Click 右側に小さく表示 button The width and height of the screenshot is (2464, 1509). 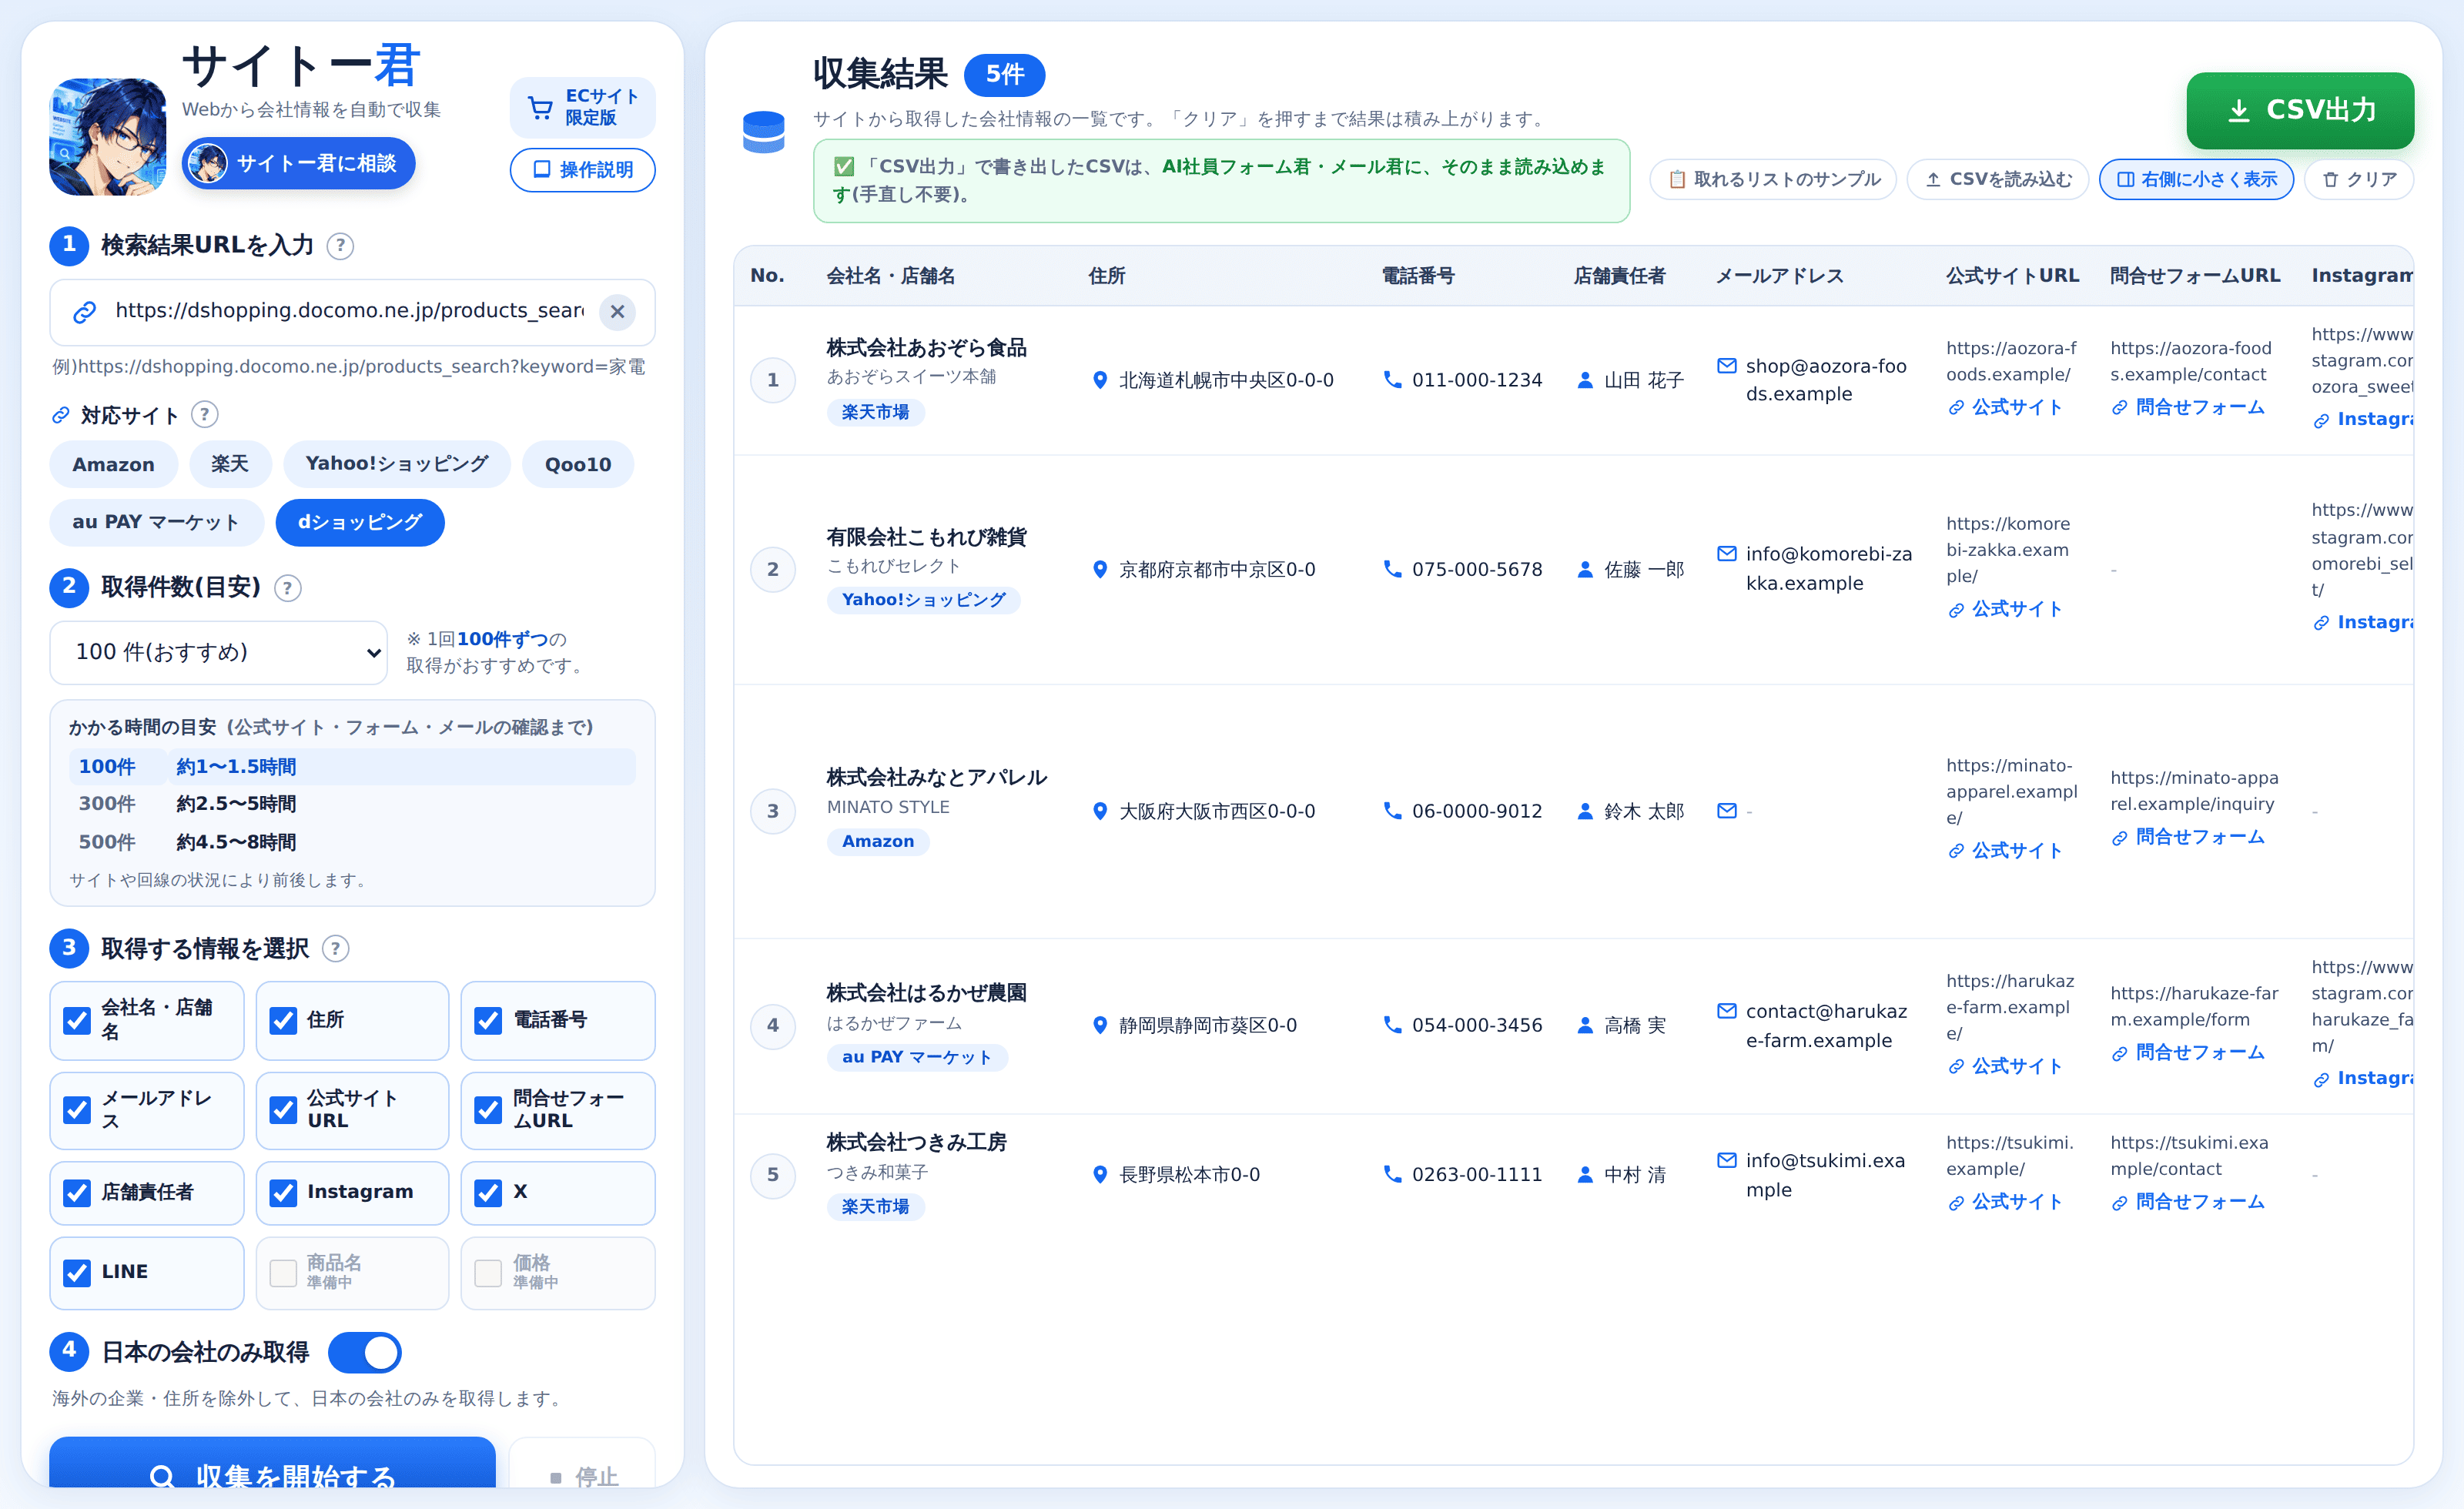[x=2196, y=179]
